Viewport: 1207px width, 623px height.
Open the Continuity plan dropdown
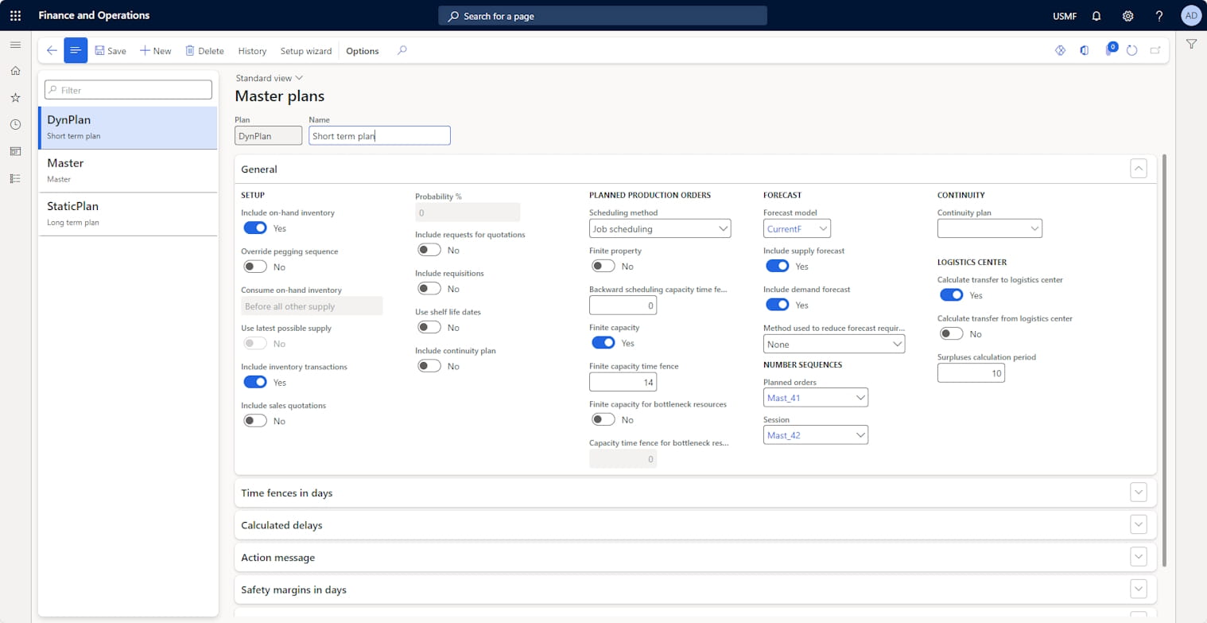coord(989,228)
